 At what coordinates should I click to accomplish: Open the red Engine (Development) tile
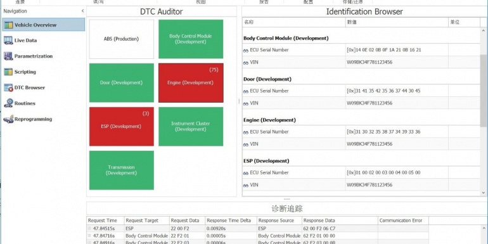pos(191,83)
